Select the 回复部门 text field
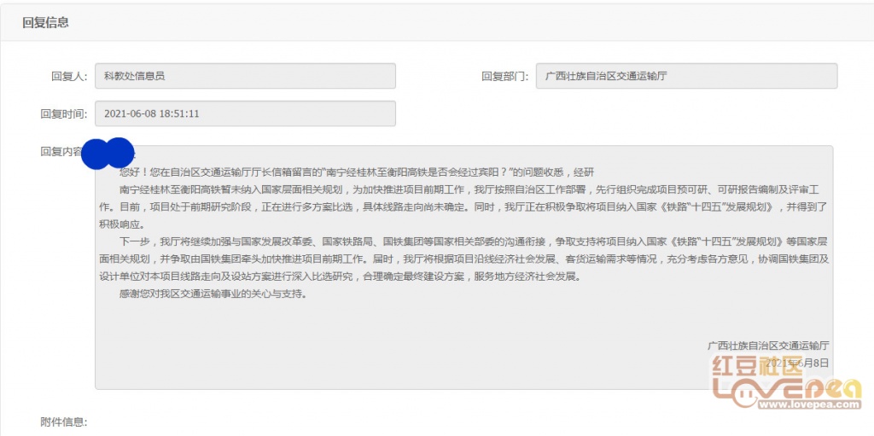 click(686, 76)
